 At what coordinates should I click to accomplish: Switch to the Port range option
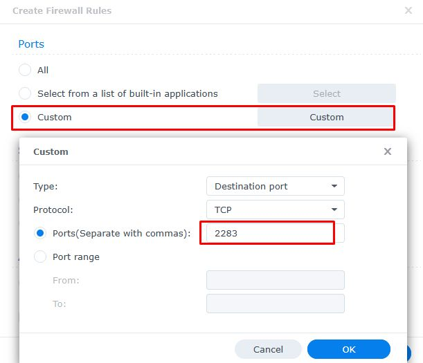[x=40, y=257]
